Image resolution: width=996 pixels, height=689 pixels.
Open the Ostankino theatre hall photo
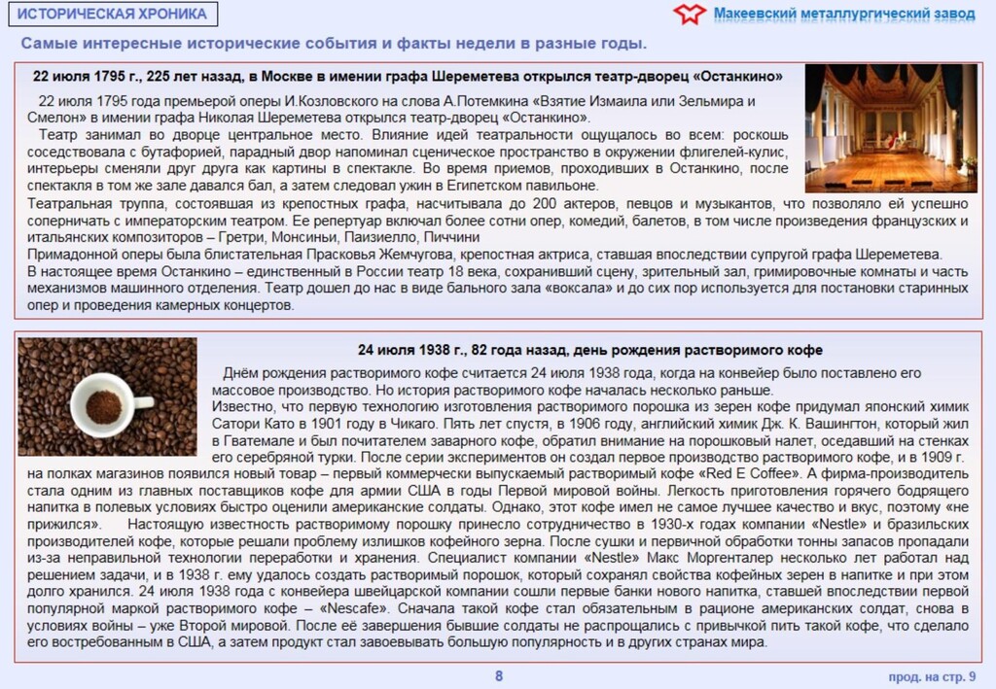(891, 127)
